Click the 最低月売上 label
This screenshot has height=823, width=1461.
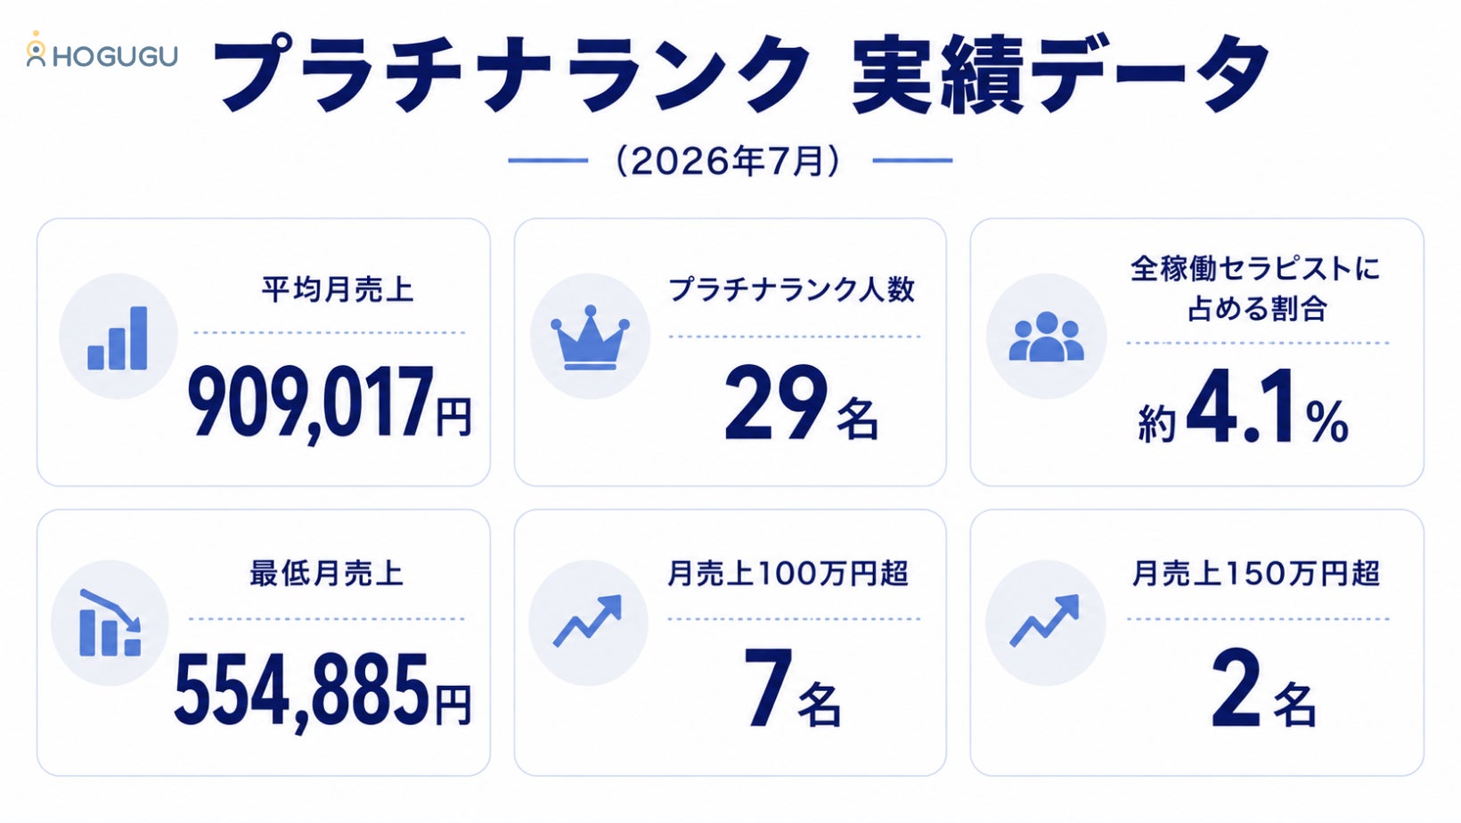point(326,573)
